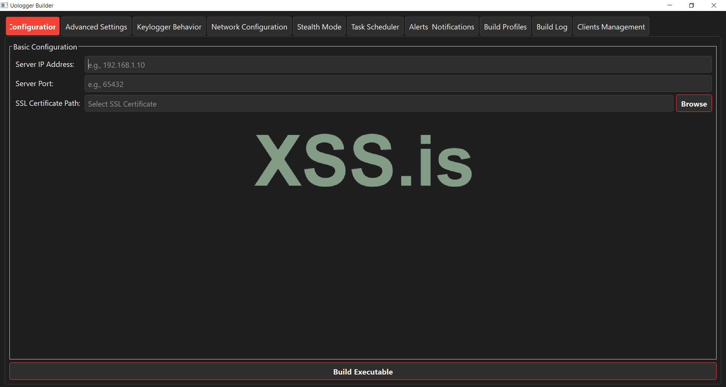Click the Build Executable button
Screen dimensions: 726x387
[363, 372]
